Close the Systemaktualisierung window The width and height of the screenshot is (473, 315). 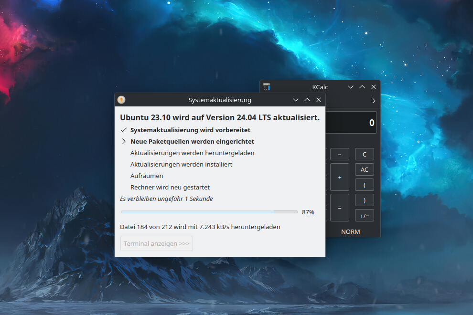pyautogui.click(x=319, y=100)
